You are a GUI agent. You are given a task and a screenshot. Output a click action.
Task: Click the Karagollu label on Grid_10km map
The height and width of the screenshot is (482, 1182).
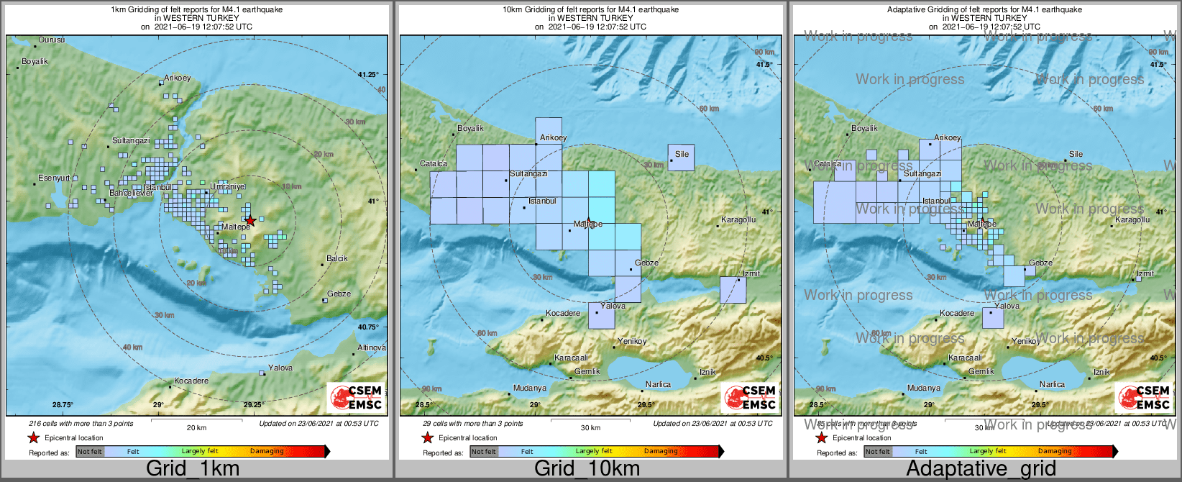coord(738,219)
